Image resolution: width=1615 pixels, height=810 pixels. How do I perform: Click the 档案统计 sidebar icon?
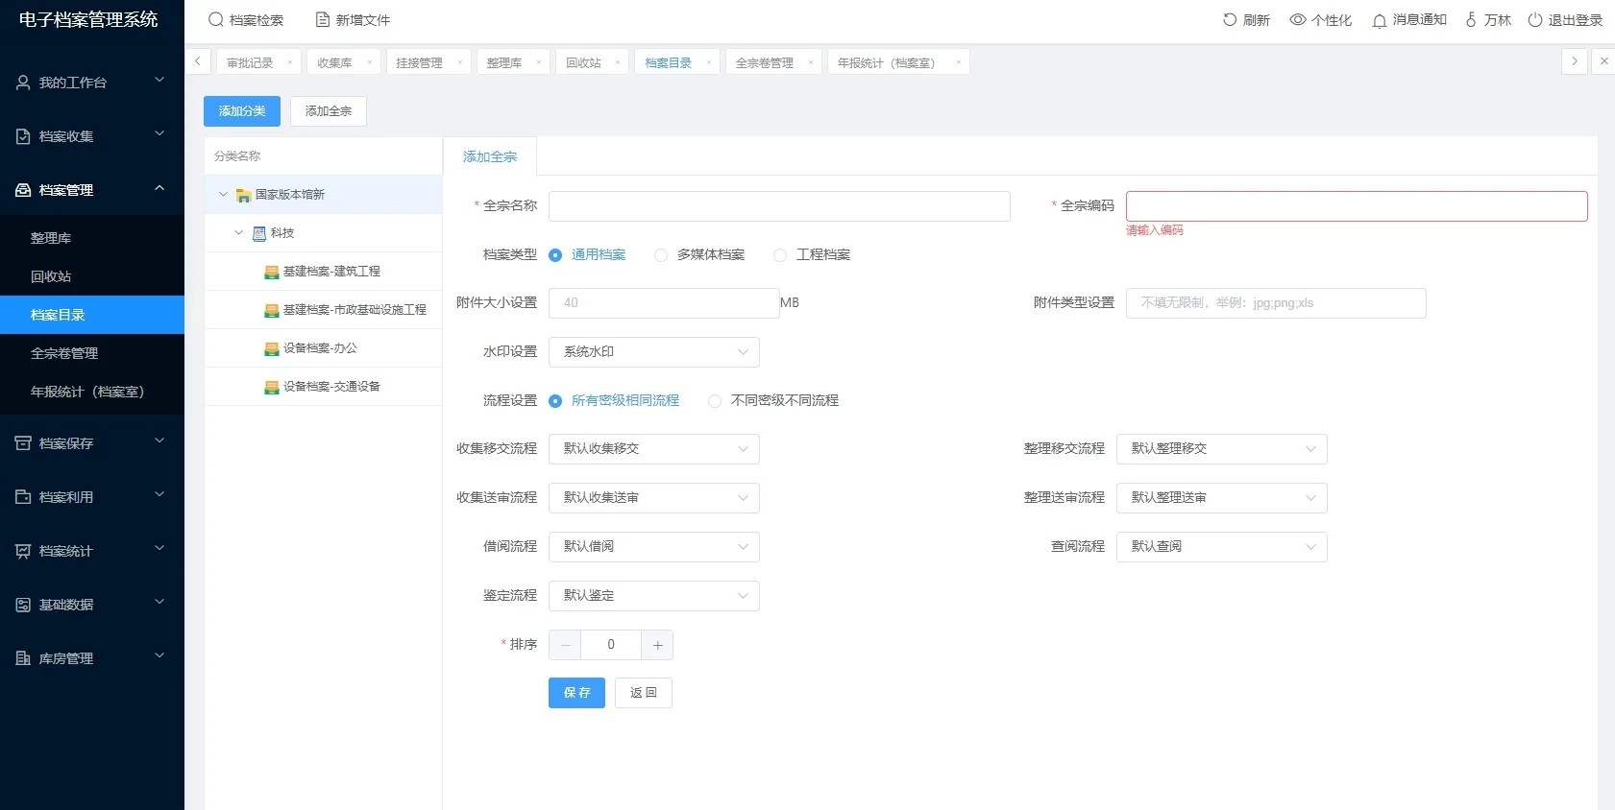coord(23,551)
